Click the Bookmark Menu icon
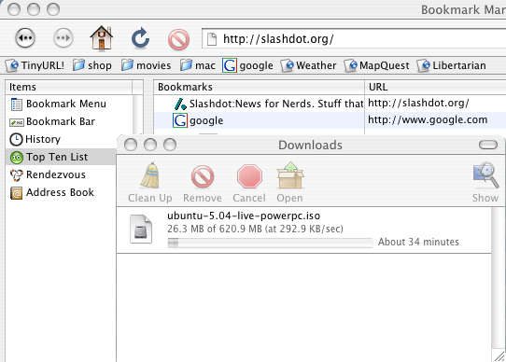 (17, 104)
